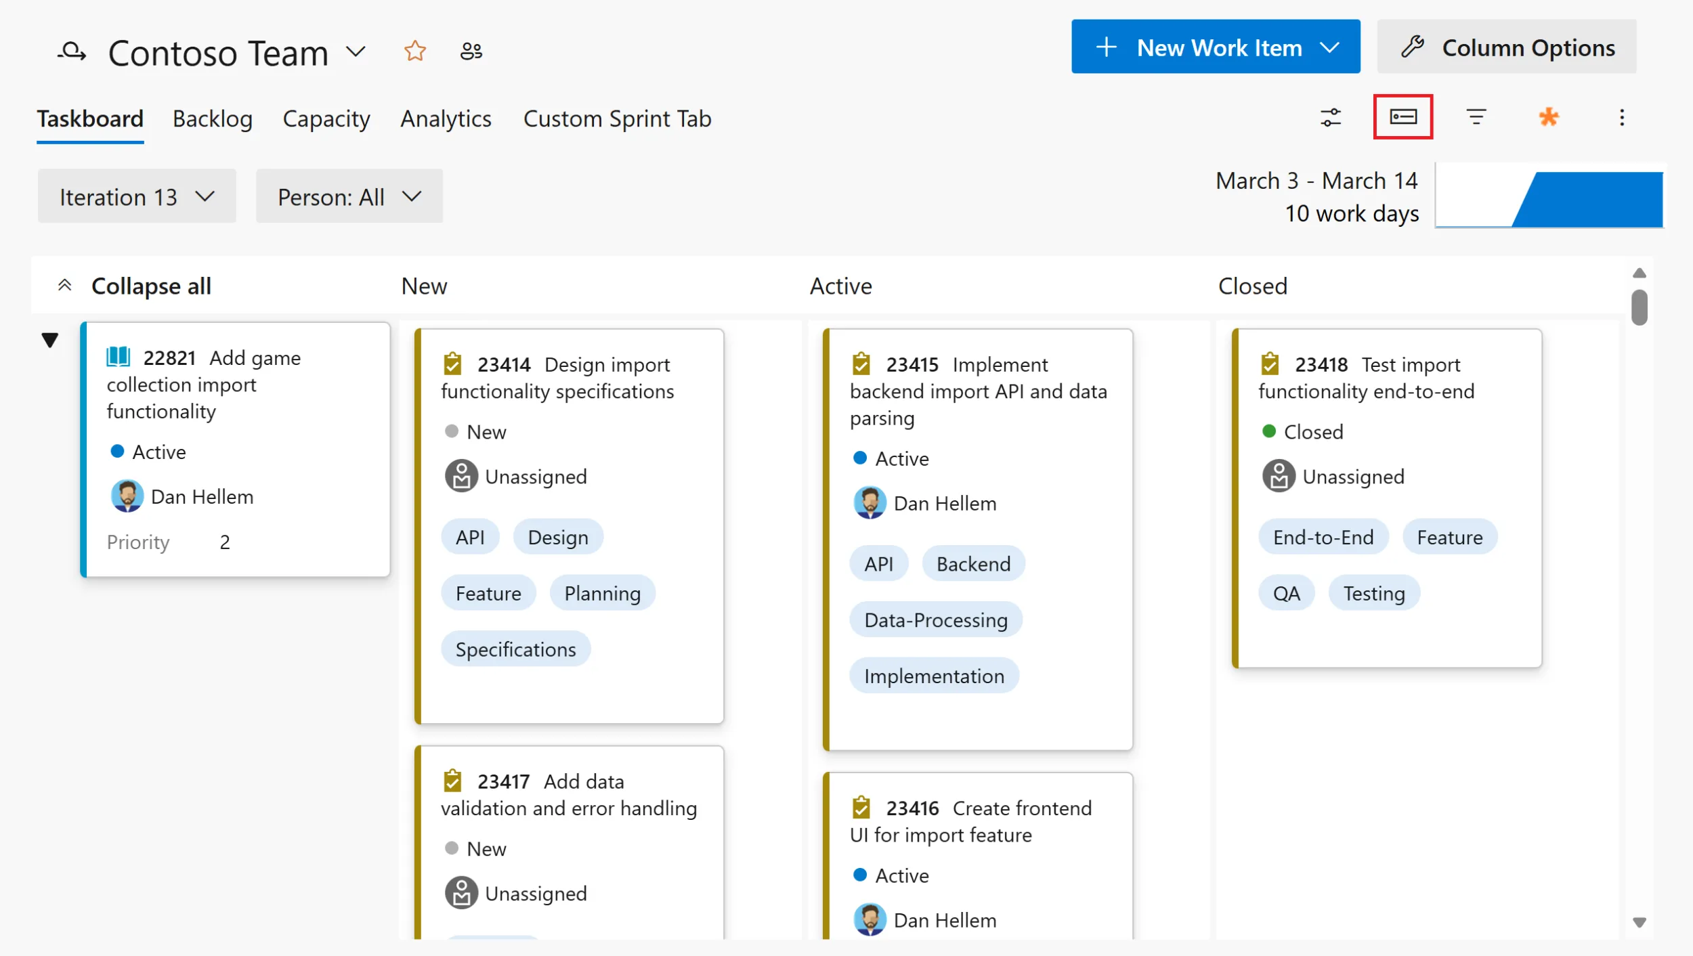The width and height of the screenshot is (1693, 956).
Task: Open the card settings icon highlighted in red
Action: click(1402, 117)
